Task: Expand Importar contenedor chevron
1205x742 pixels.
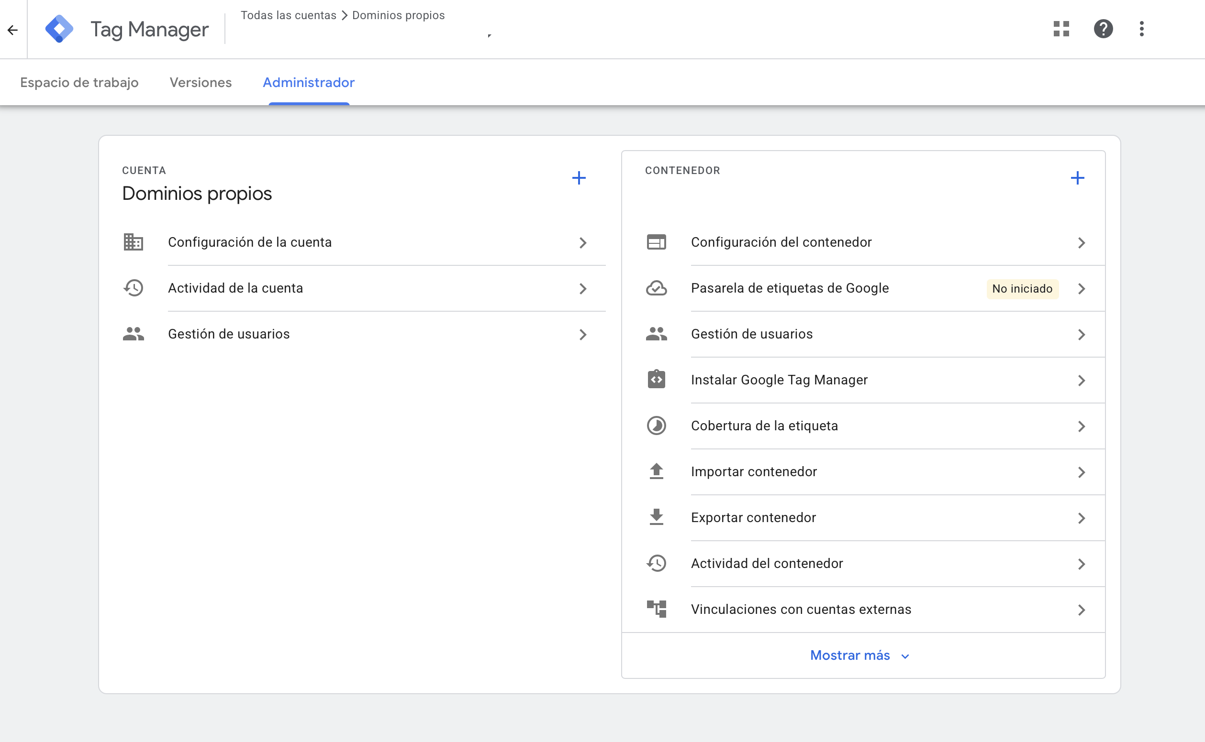Action: [x=1082, y=472]
